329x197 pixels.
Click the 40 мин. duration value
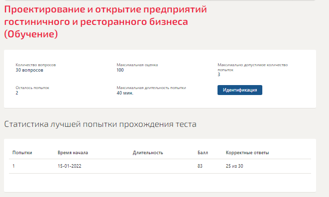125,93
